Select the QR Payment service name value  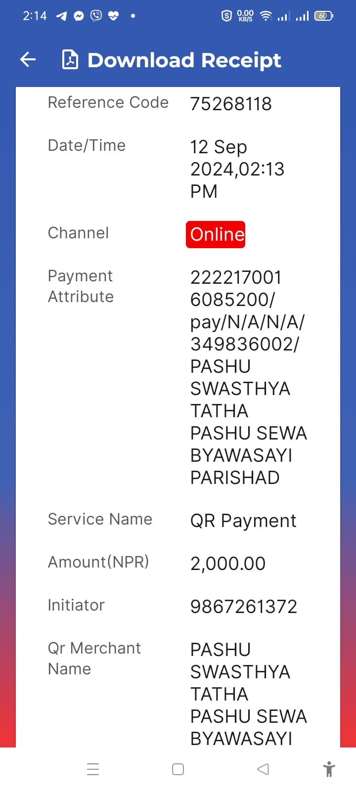click(x=243, y=521)
